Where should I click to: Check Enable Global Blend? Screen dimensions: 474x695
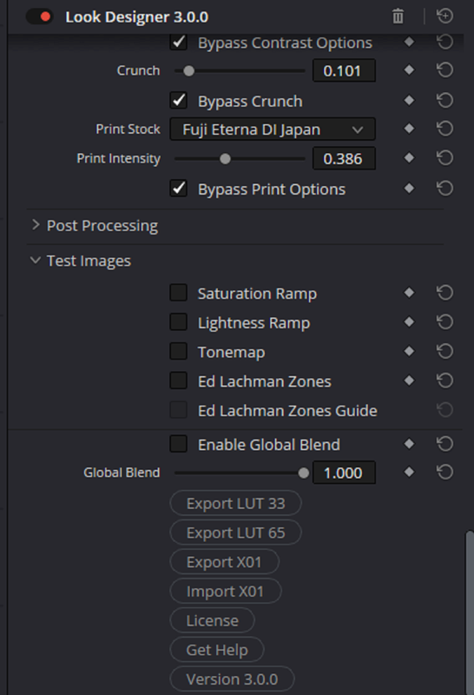click(x=179, y=444)
